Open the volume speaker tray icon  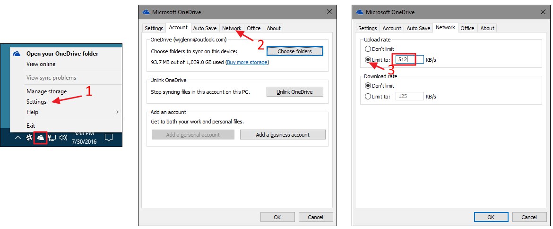tap(63, 138)
